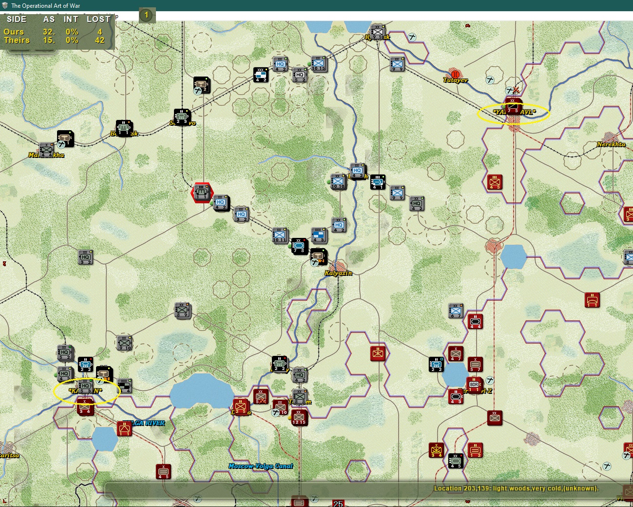Click the Operational Art of War title icon

5,5
